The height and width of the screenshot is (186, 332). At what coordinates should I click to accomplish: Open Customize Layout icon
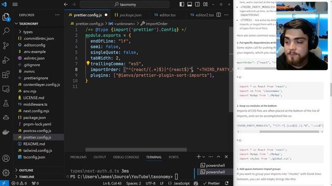(x=205, y=5)
